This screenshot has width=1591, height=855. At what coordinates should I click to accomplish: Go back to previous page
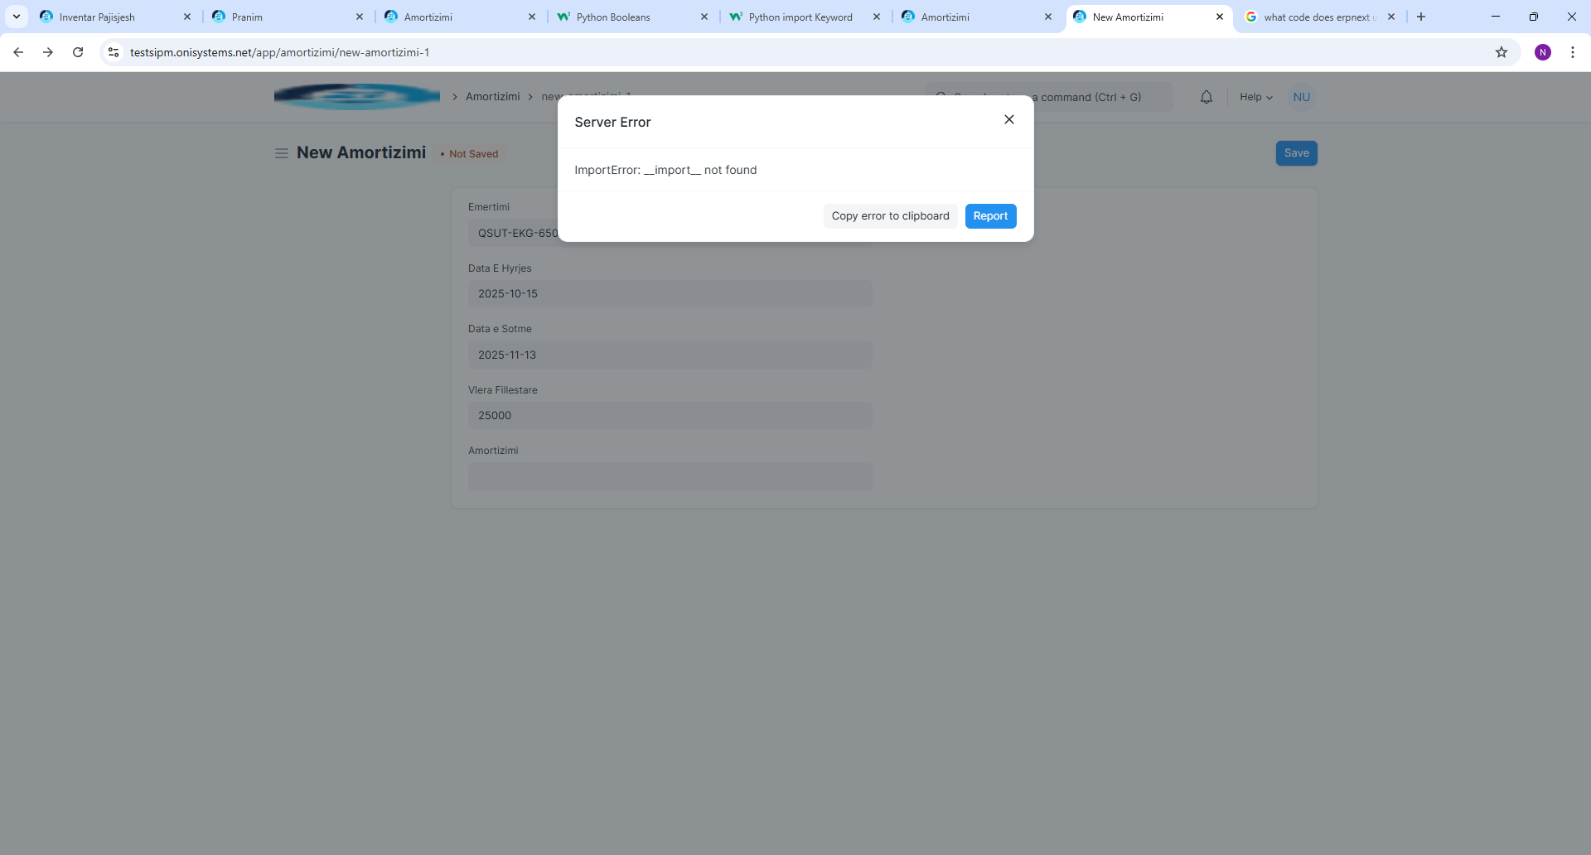18,52
